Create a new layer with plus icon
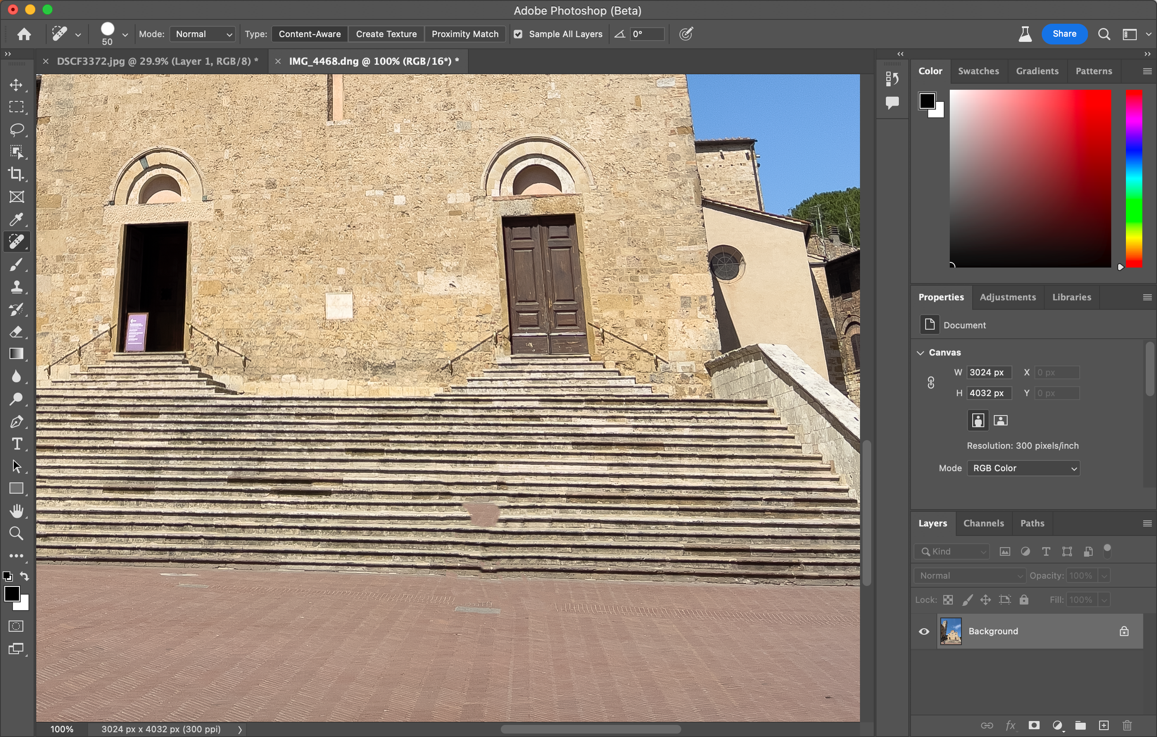1157x737 pixels. coord(1103,725)
